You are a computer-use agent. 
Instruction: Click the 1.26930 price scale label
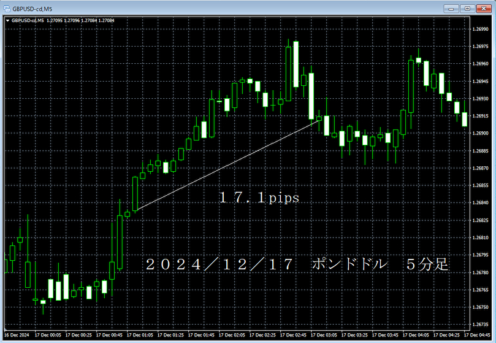(480, 99)
